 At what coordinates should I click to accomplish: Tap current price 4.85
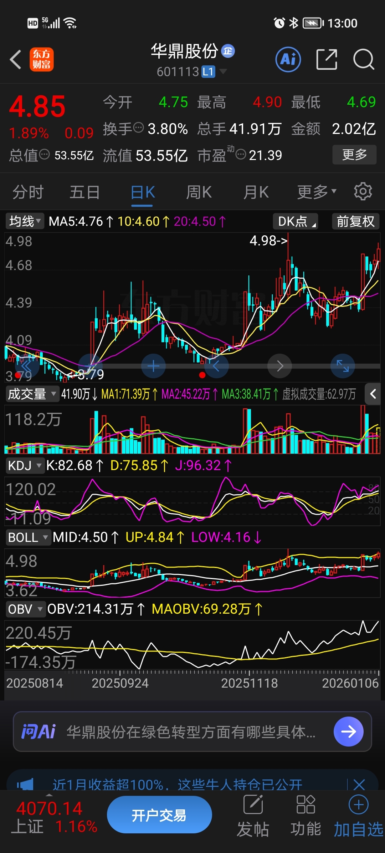click(x=37, y=106)
